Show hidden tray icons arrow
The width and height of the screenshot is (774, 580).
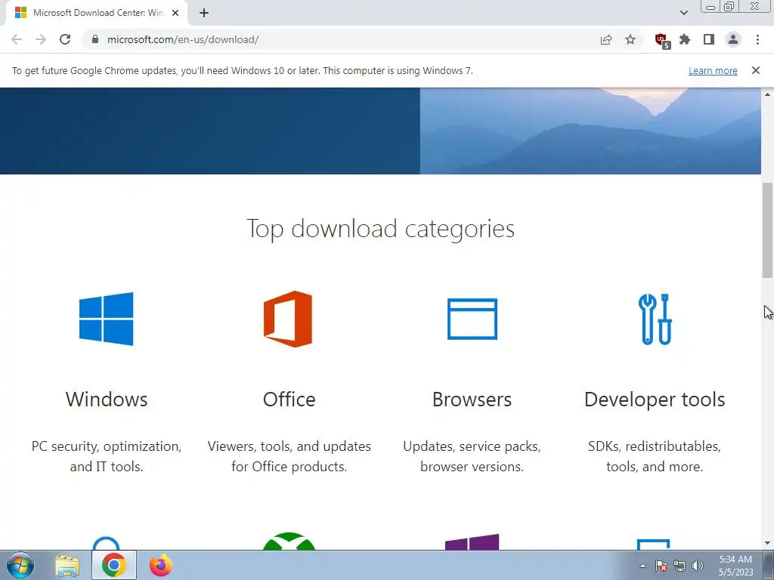(642, 566)
